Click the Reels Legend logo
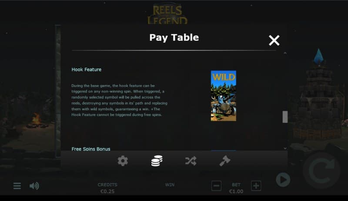Viewport: 348px width, 201px height. click(x=167, y=14)
